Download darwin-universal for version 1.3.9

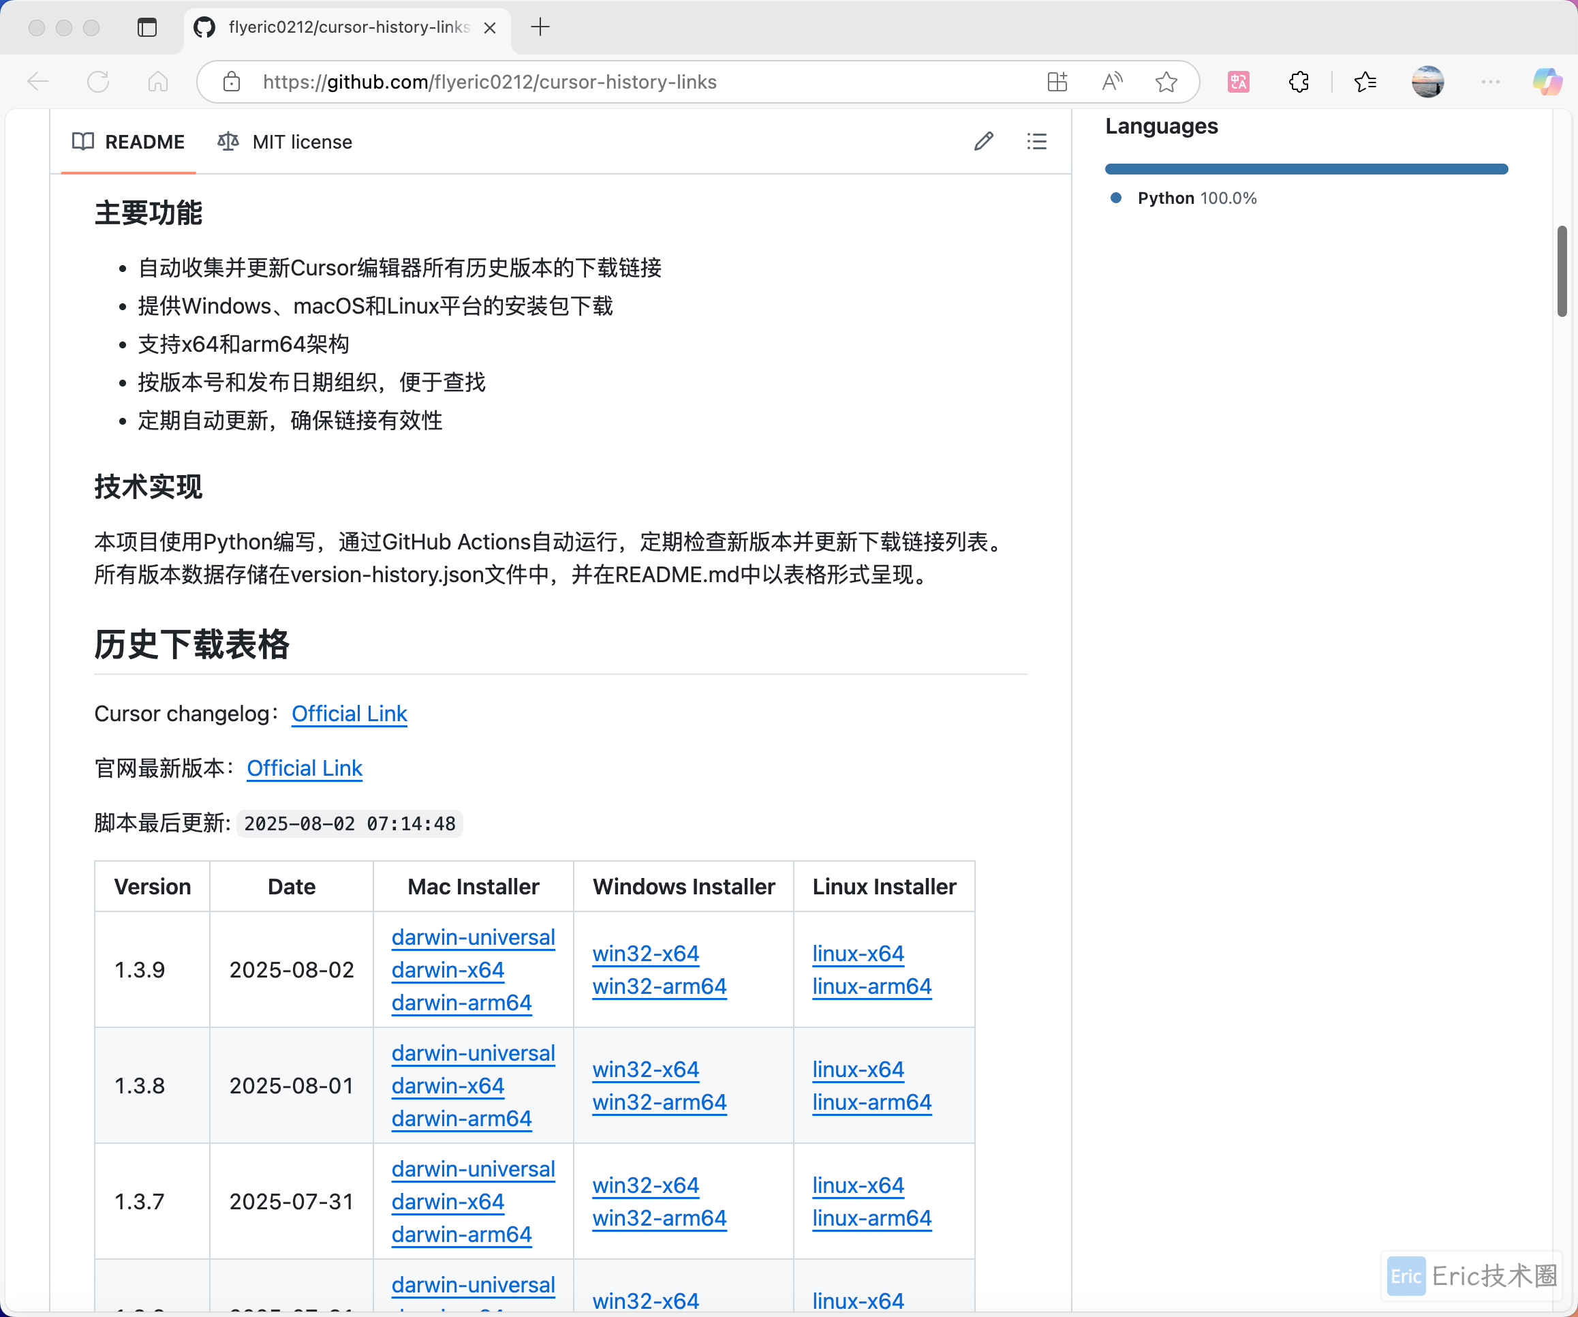coord(474,937)
